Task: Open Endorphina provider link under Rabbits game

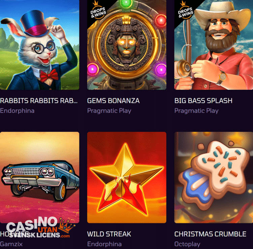Action: tap(17, 111)
